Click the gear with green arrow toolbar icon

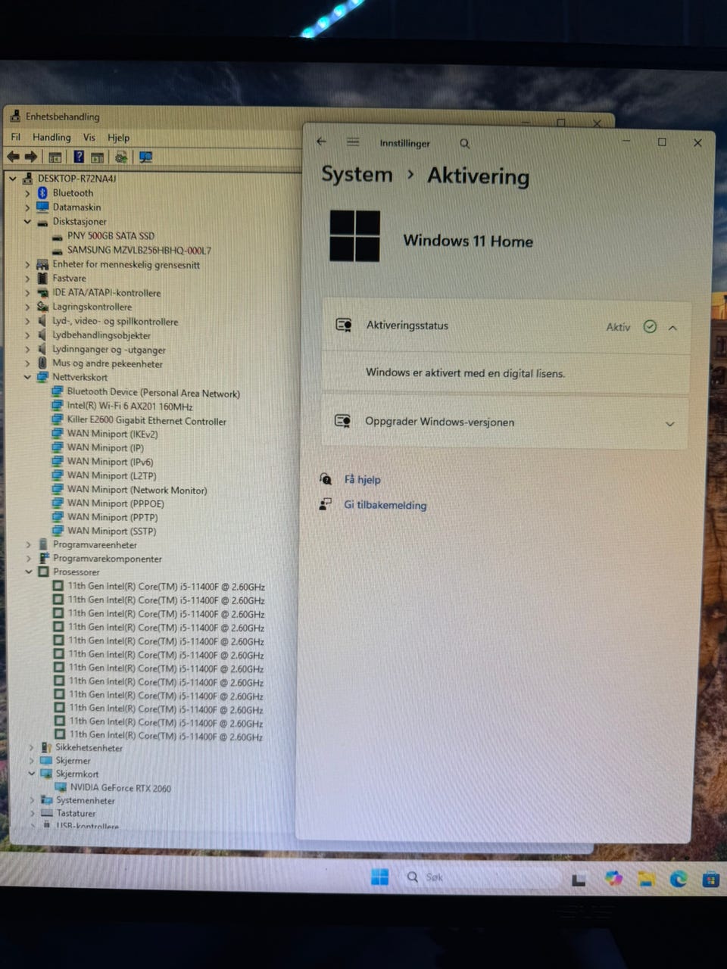click(120, 157)
